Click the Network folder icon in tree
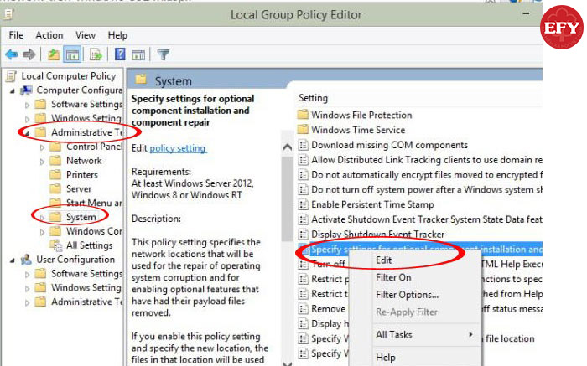The image size is (587, 366). pyautogui.click(x=55, y=160)
